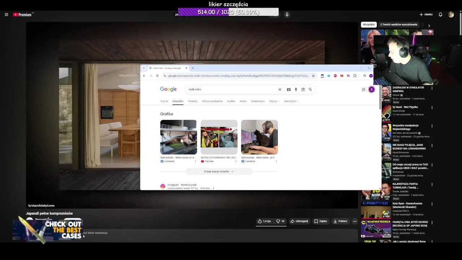Open Chrome profile S avatar in toolbar
Viewport: 462px width, 260px height.
tap(371, 76)
